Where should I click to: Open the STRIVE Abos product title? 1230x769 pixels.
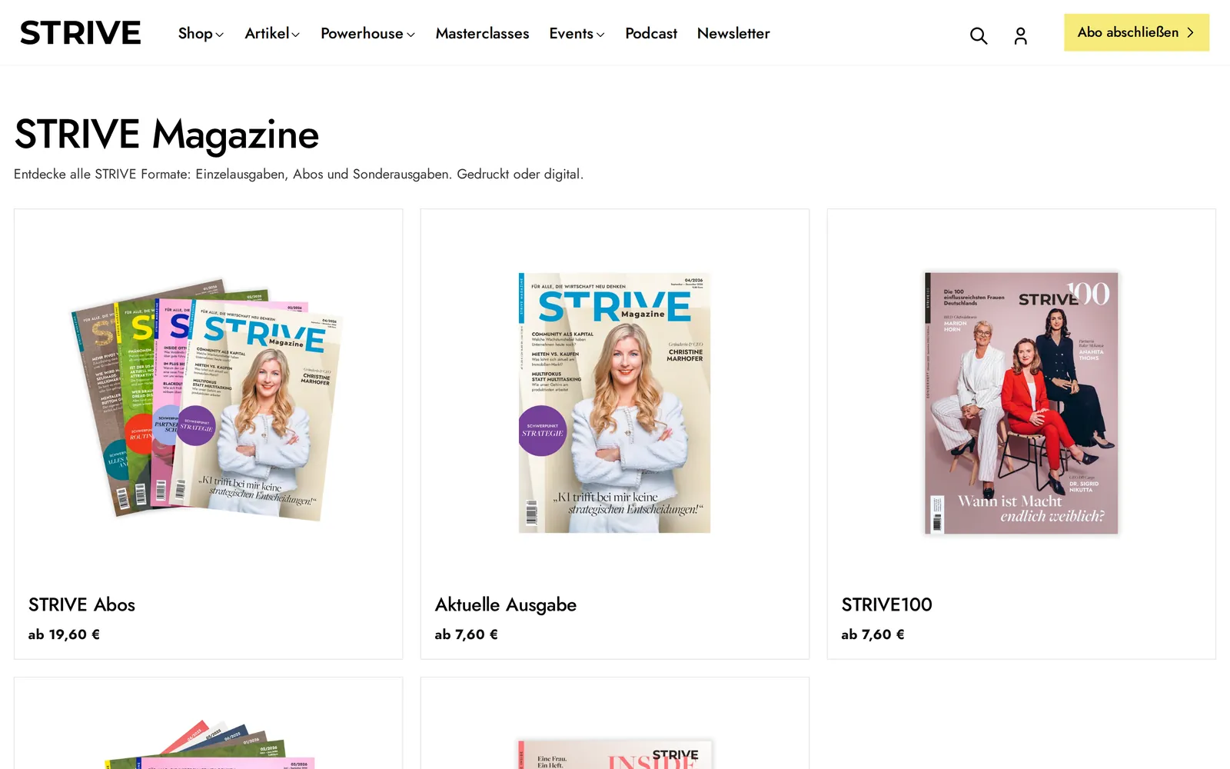[81, 604]
